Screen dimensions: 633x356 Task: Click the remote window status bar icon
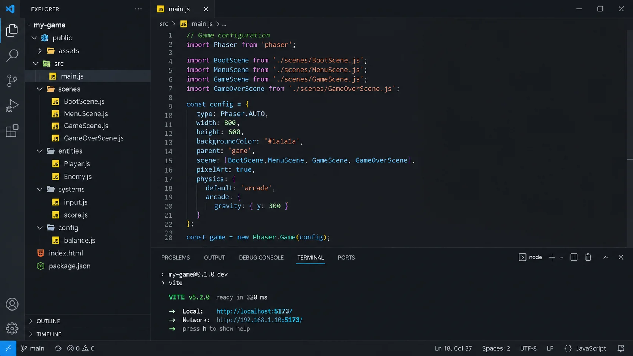(x=8, y=348)
